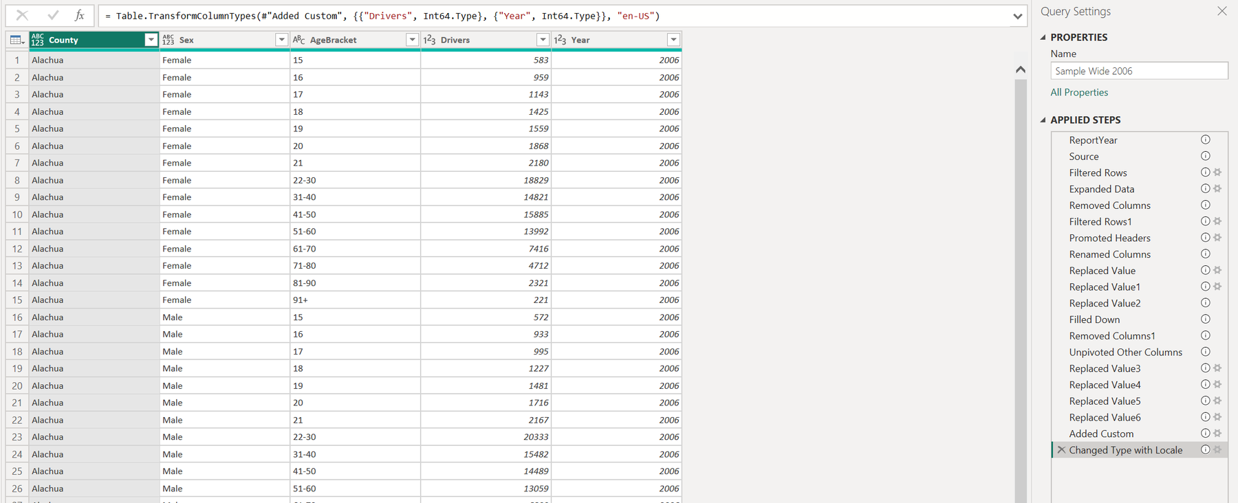This screenshot has height=503, width=1238.
Task: Open settings gear for Filtered Rows step
Action: pos(1217,172)
